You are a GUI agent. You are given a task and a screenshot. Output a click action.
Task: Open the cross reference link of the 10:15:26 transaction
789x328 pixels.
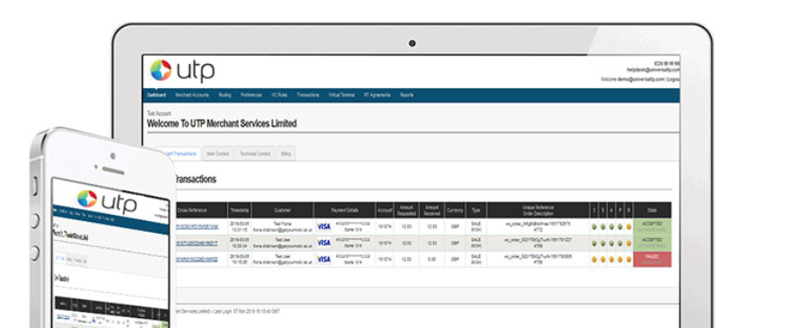coord(197,259)
